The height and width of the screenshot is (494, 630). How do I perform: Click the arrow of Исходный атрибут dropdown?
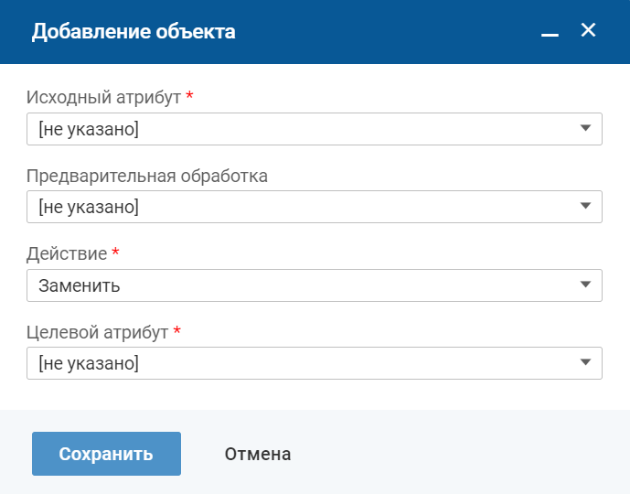[x=586, y=129]
